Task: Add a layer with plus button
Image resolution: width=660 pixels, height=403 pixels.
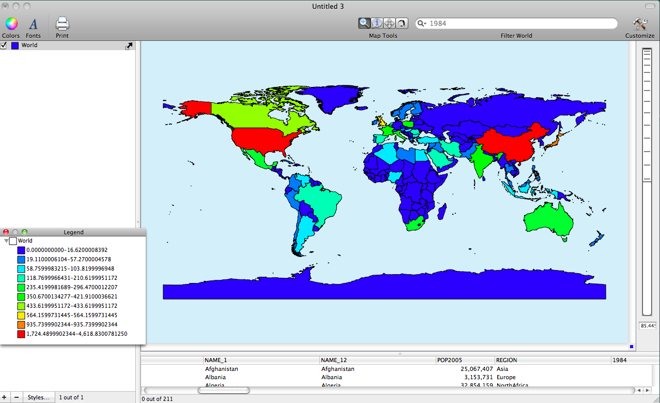Action: tap(5, 397)
